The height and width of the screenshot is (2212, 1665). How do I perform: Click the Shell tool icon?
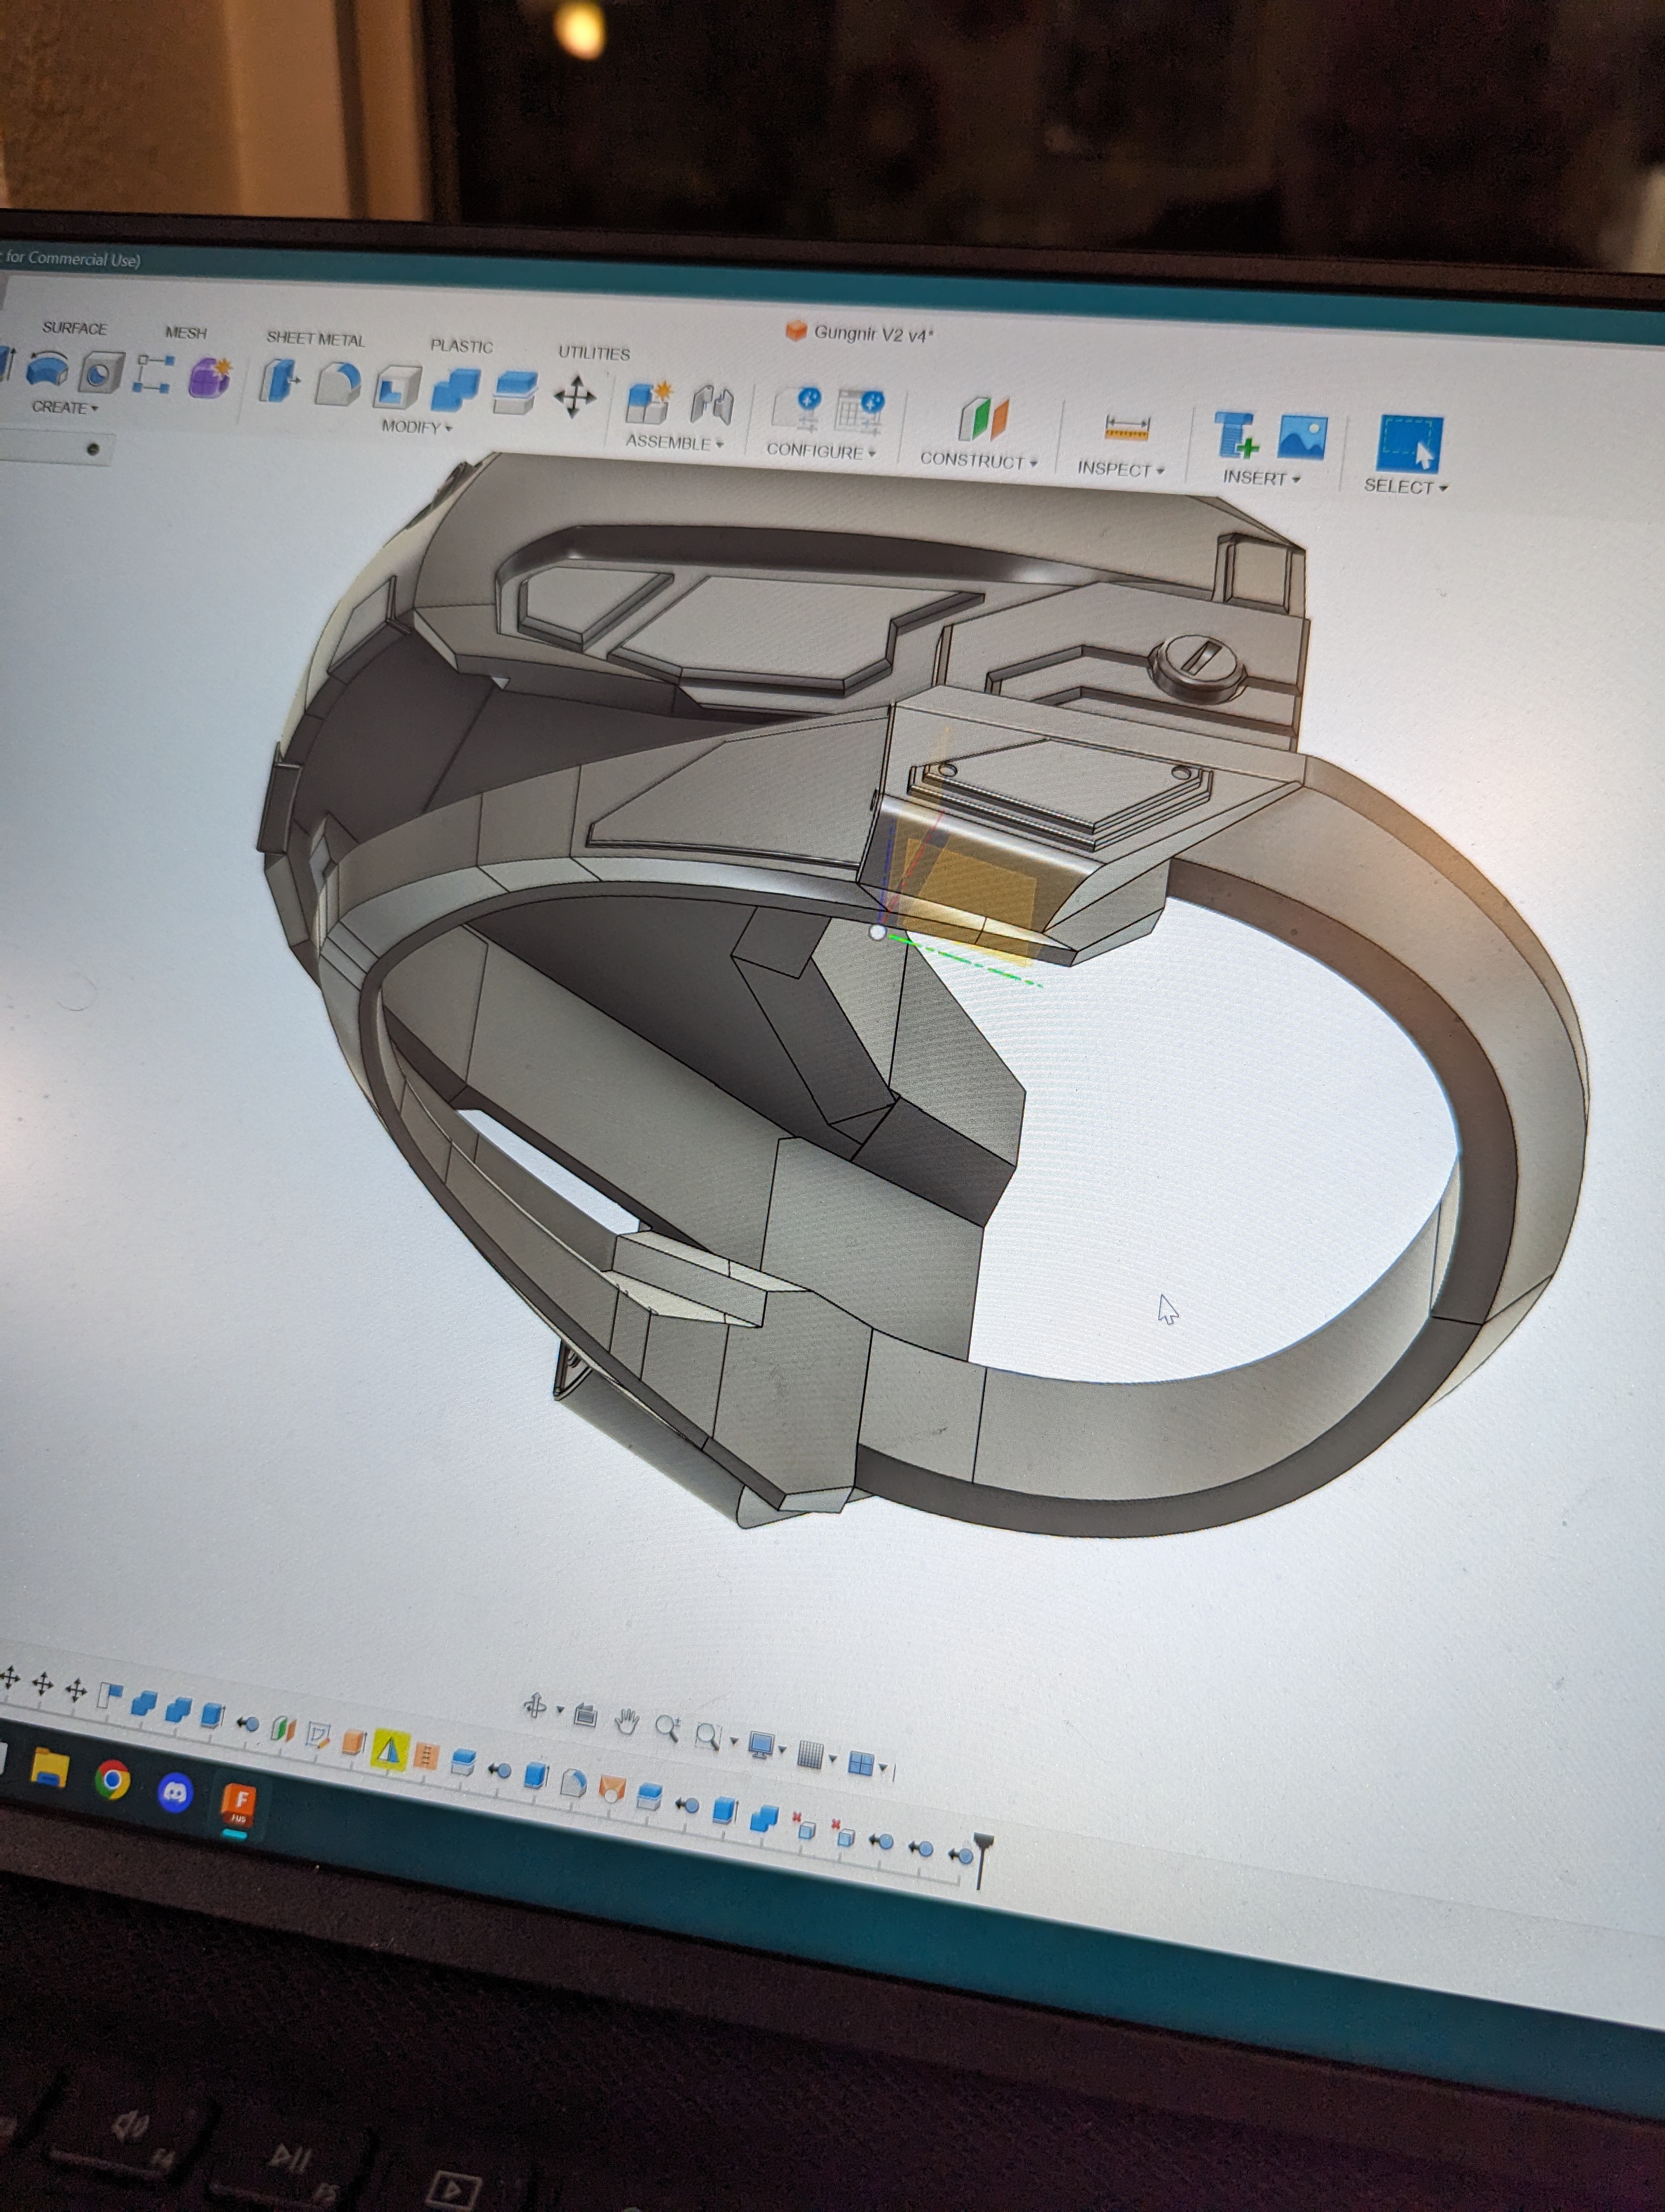click(x=396, y=388)
